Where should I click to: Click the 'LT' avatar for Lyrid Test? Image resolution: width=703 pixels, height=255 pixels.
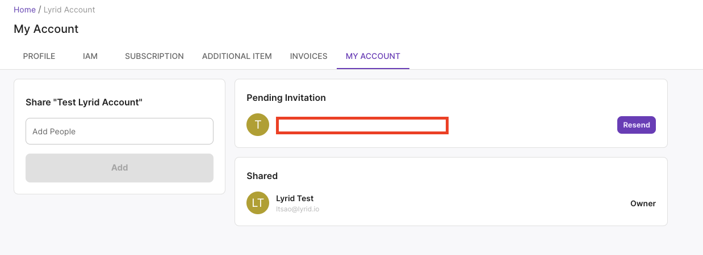(258, 203)
